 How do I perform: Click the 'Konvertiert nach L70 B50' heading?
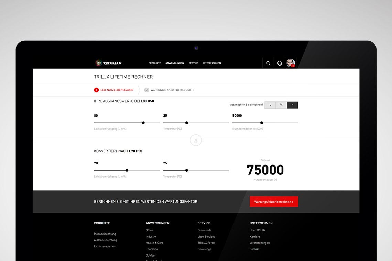click(118, 151)
